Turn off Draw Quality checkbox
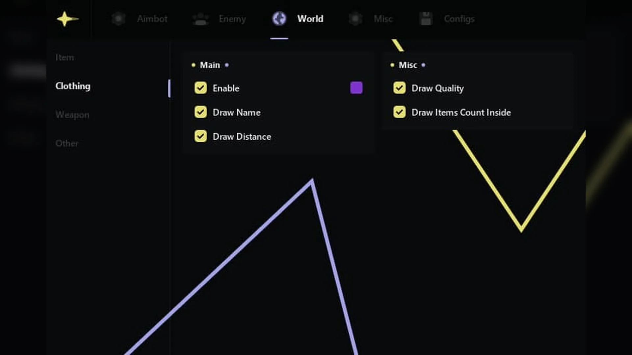 399,88
